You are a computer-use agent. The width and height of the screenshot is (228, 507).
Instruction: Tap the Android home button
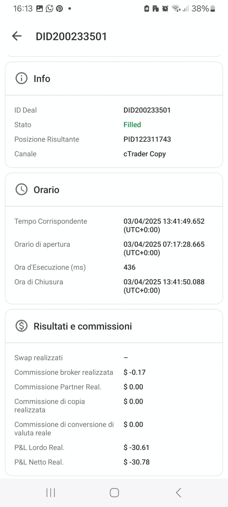(x=114, y=492)
